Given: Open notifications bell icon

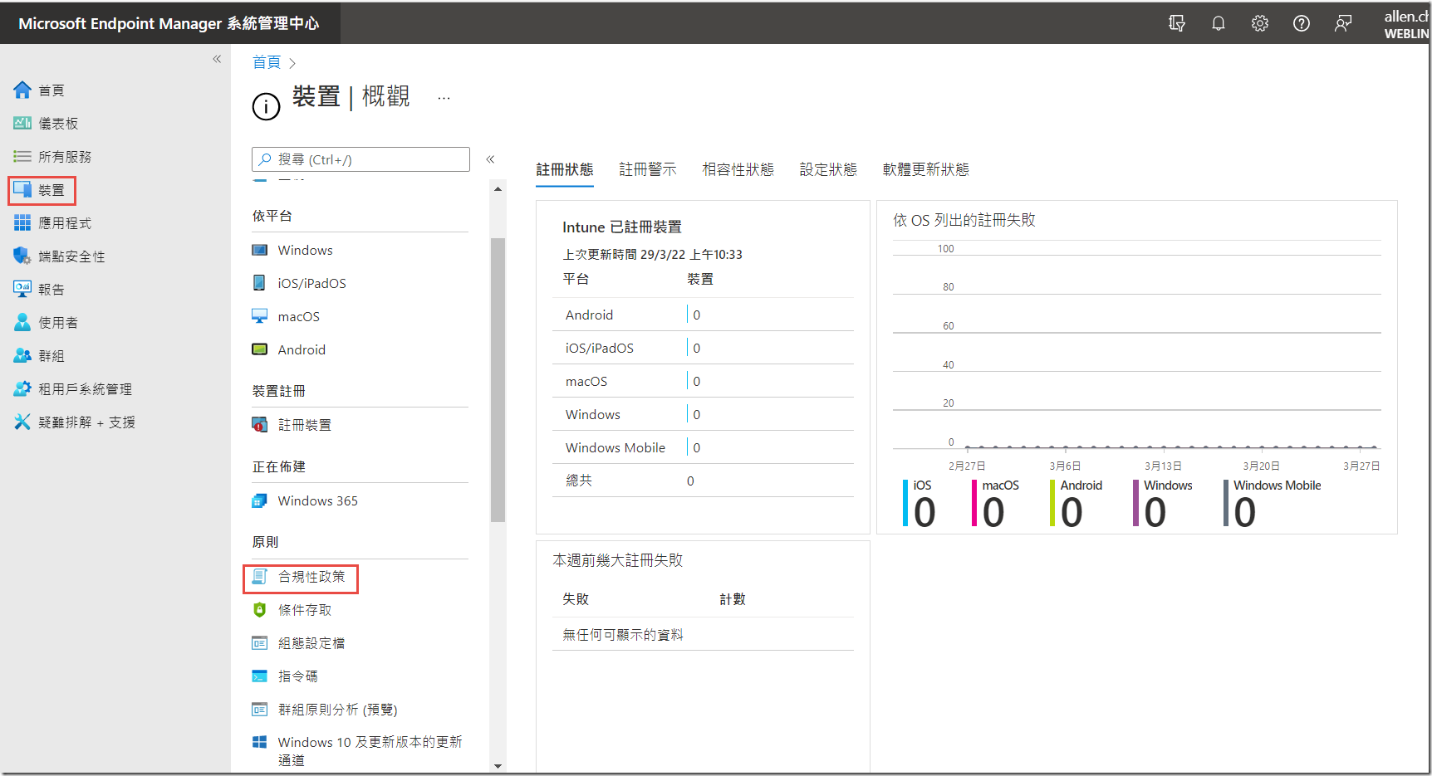Looking at the screenshot, I should click(x=1219, y=23).
